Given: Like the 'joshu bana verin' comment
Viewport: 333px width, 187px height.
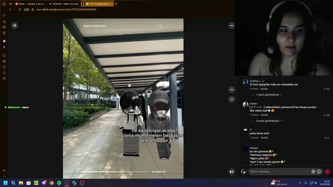Looking at the screenshot, I should [x=325, y=138].
